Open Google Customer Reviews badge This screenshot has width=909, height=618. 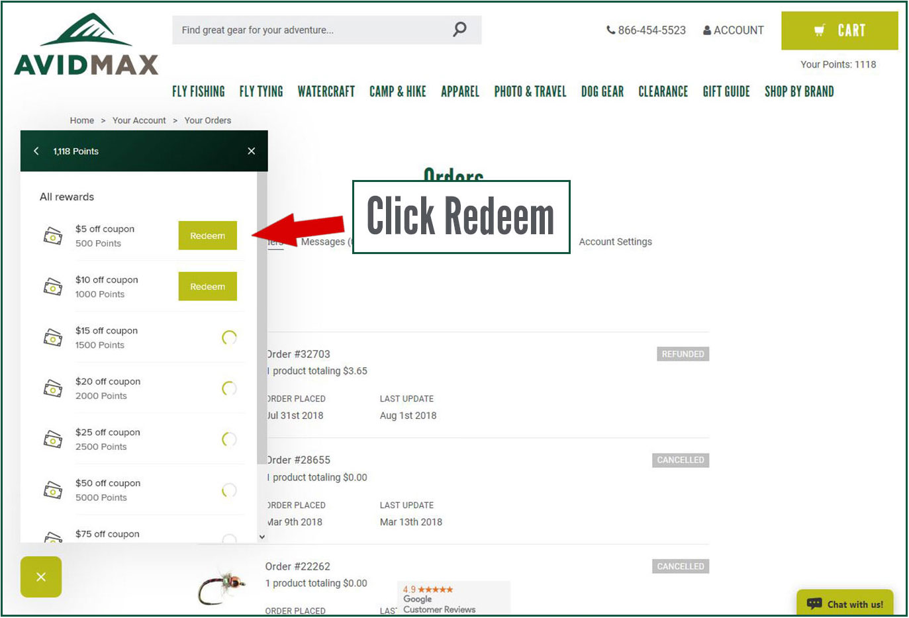[x=454, y=598]
